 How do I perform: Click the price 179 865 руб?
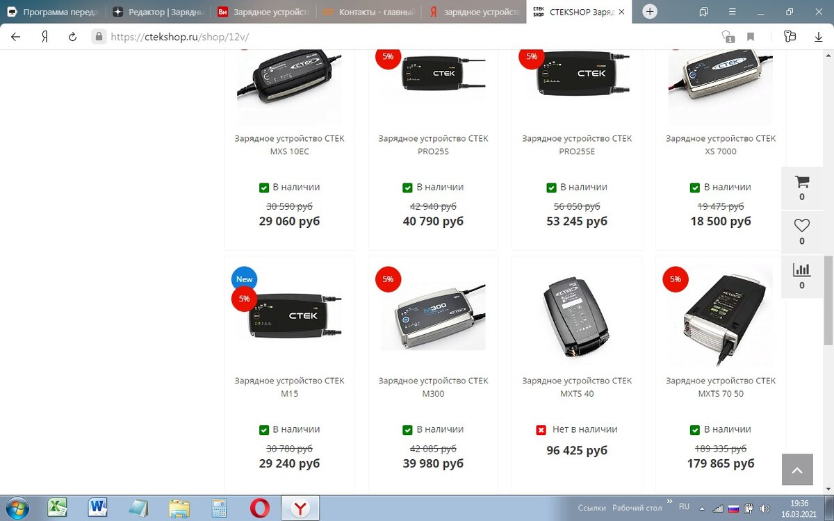click(x=721, y=463)
